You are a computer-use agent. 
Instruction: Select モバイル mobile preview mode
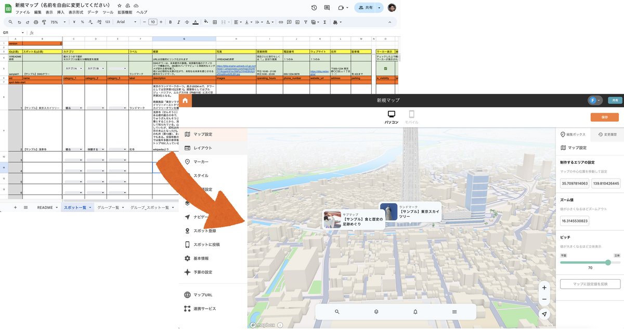point(411,117)
